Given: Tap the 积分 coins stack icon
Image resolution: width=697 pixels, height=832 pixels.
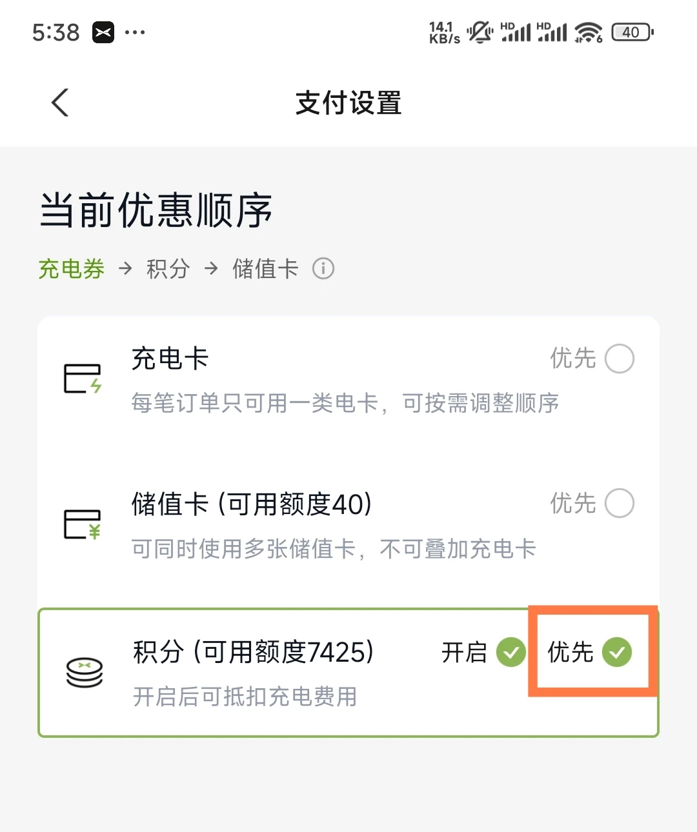Looking at the screenshot, I should coord(85,673).
